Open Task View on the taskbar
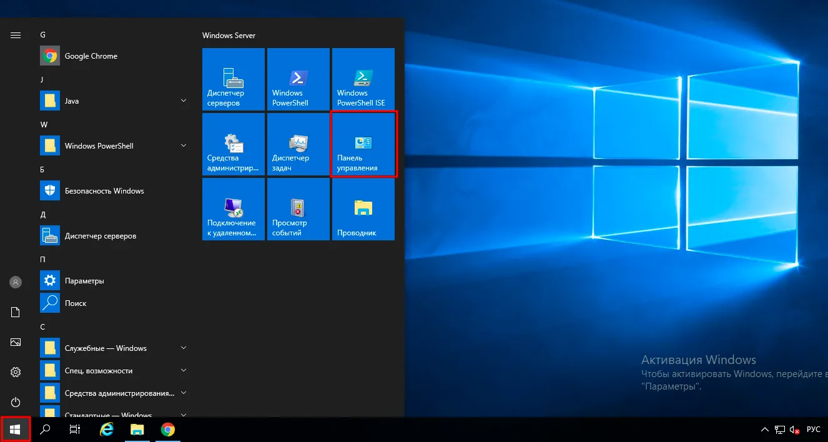 point(75,430)
